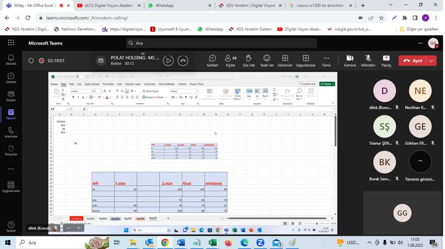Screen dimensions: 445x249
Task: Open meeting Uygulamalar apps button
Action: pyautogui.click(x=306, y=61)
